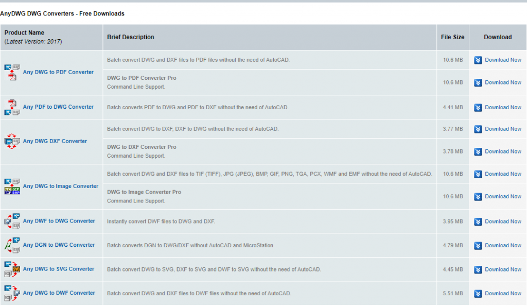The image size is (527, 306).
Task: Click the Any DWG DXF Converter product icon
Action: (x=12, y=142)
